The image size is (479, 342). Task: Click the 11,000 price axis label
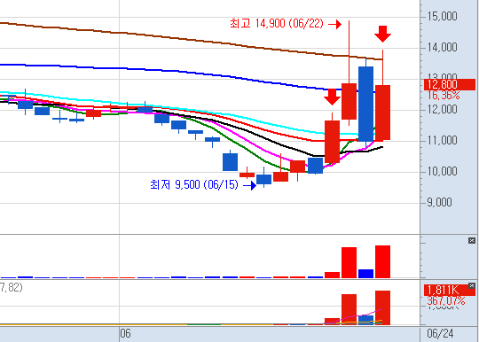[x=442, y=140]
